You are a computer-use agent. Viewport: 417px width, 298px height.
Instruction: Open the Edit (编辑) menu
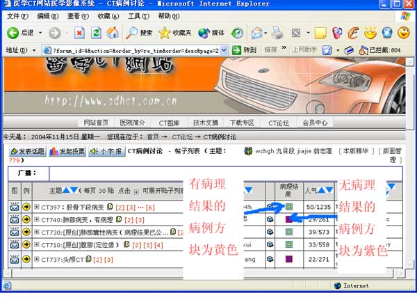[x=48, y=16]
